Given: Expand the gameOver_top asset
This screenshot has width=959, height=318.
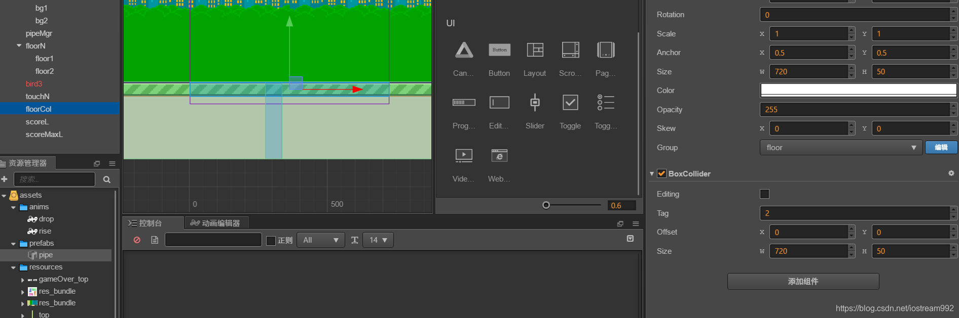Looking at the screenshot, I should [22, 280].
